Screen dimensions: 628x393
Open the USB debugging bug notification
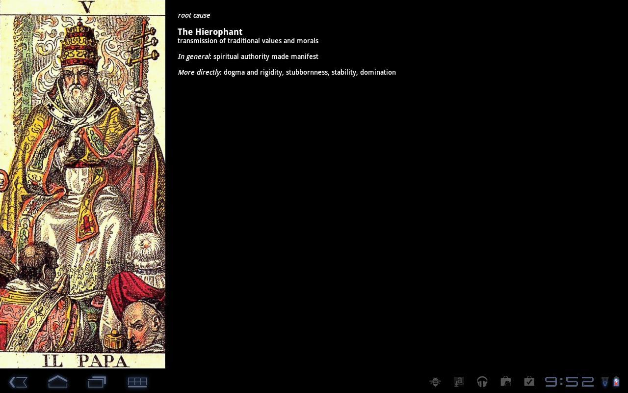pos(435,382)
